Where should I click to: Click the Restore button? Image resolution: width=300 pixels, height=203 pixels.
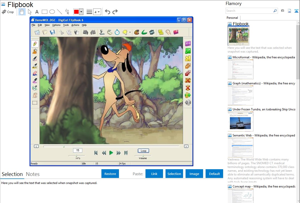coord(110,174)
